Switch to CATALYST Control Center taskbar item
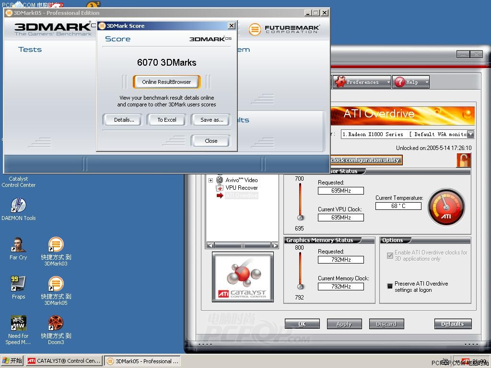This screenshot has height=368, width=491. (x=64, y=361)
